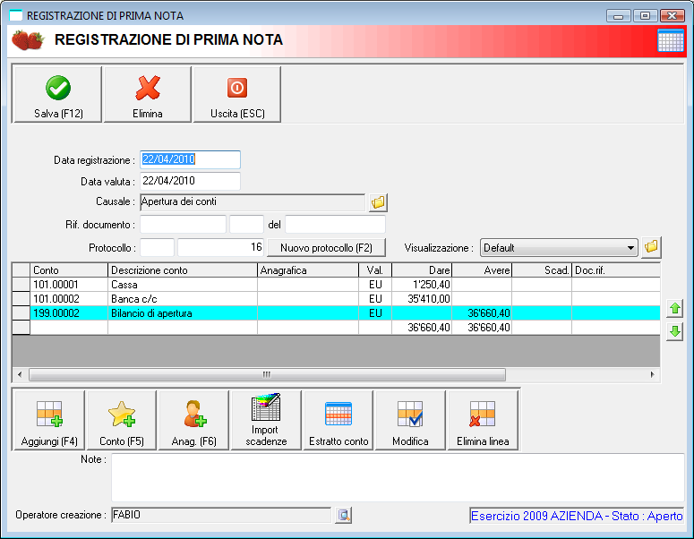Click the operator search magnifier icon
Screen dimensions: 694x539
(x=344, y=515)
